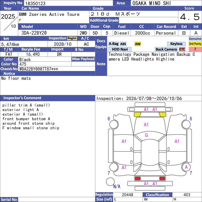
Task: Click the Back Camera badge
Action: click(x=166, y=49)
